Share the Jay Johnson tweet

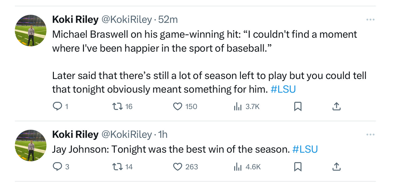click(336, 167)
